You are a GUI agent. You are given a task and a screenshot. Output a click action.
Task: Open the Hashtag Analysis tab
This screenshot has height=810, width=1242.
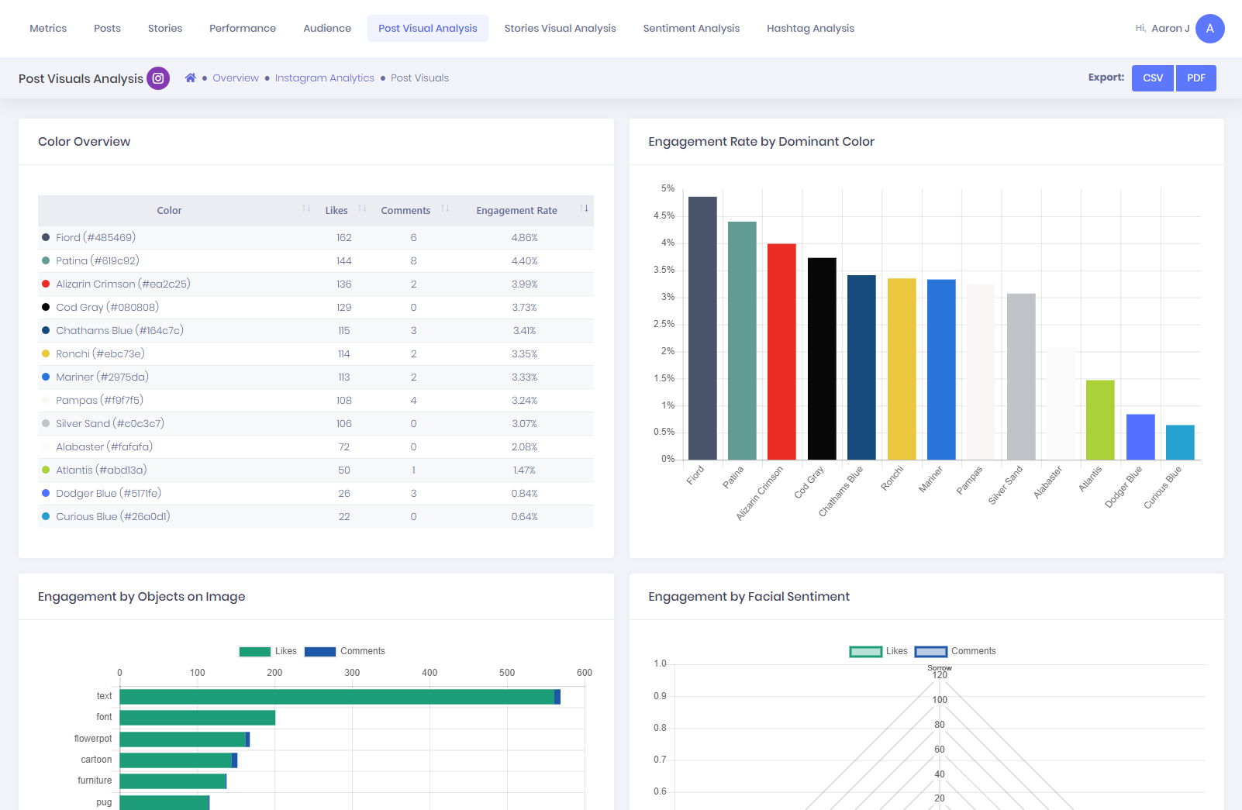(810, 29)
